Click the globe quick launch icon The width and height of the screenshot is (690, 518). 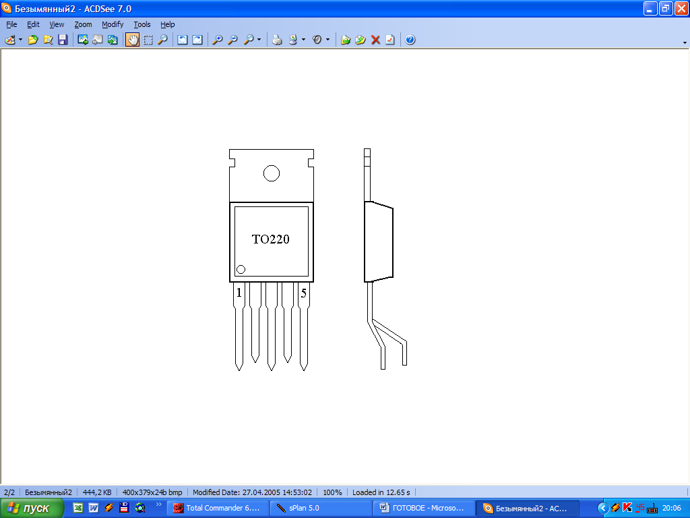140,508
